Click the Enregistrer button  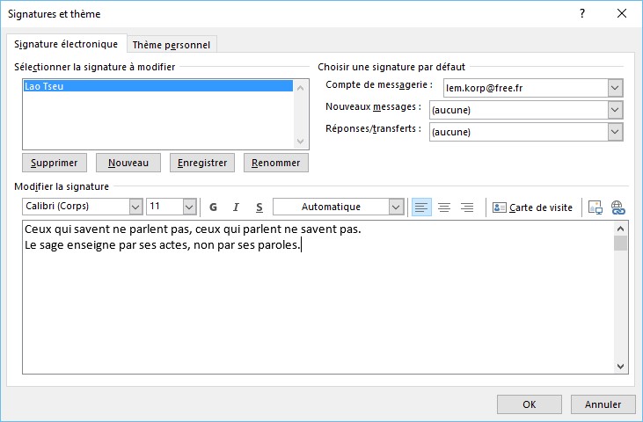tap(202, 163)
